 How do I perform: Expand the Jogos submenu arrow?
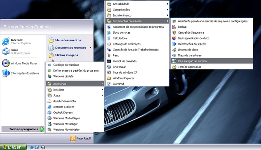click(x=102, y=95)
